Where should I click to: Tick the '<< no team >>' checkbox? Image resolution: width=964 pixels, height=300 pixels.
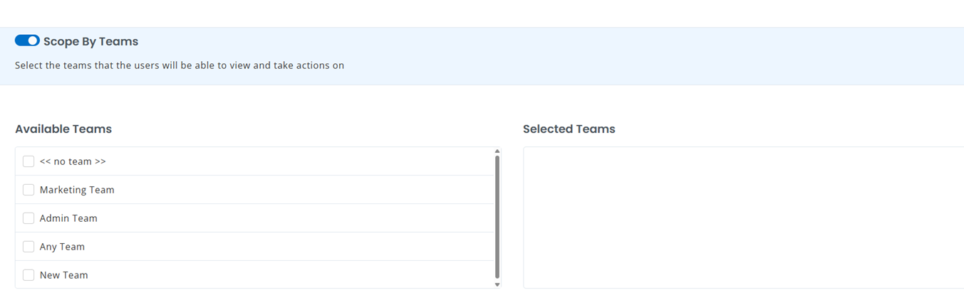pyautogui.click(x=28, y=161)
